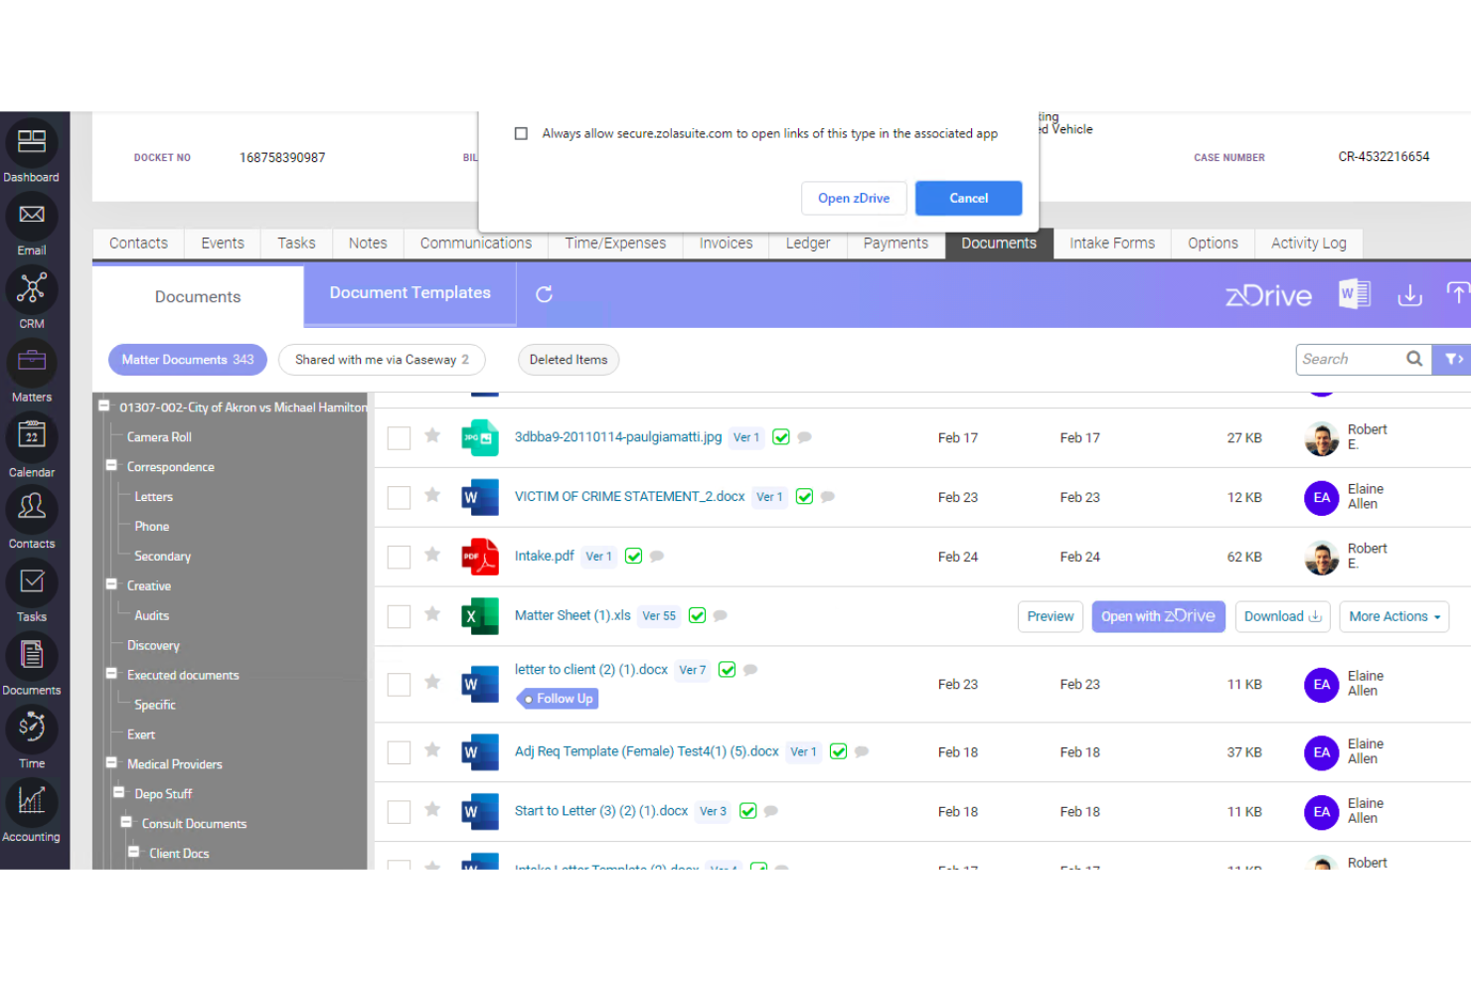The width and height of the screenshot is (1471, 981).
Task: Select the checkbox for Intake.pdf
Action: point(399,557)
